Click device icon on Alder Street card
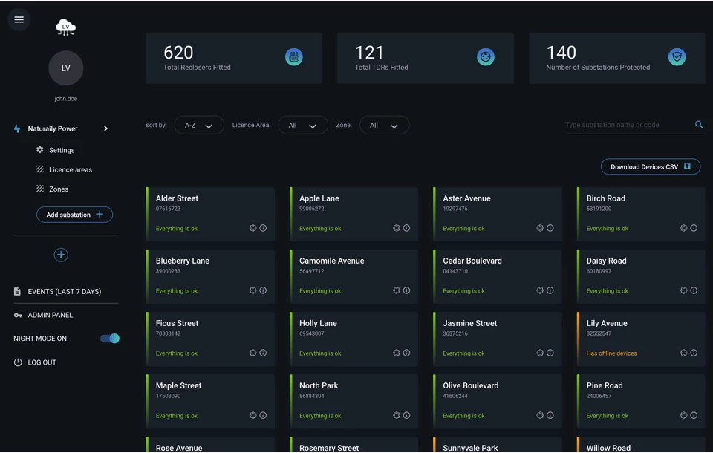This screenshot has width=713, height=453. pos(253,228)
